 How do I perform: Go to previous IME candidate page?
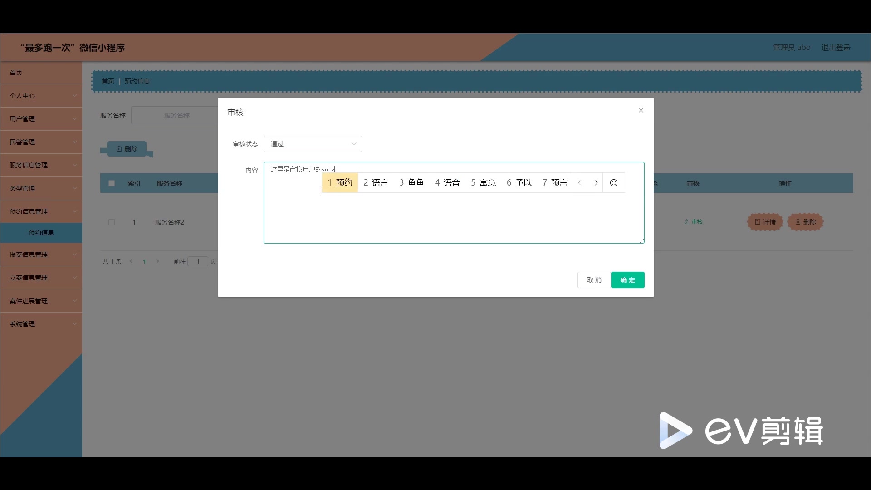580,183
